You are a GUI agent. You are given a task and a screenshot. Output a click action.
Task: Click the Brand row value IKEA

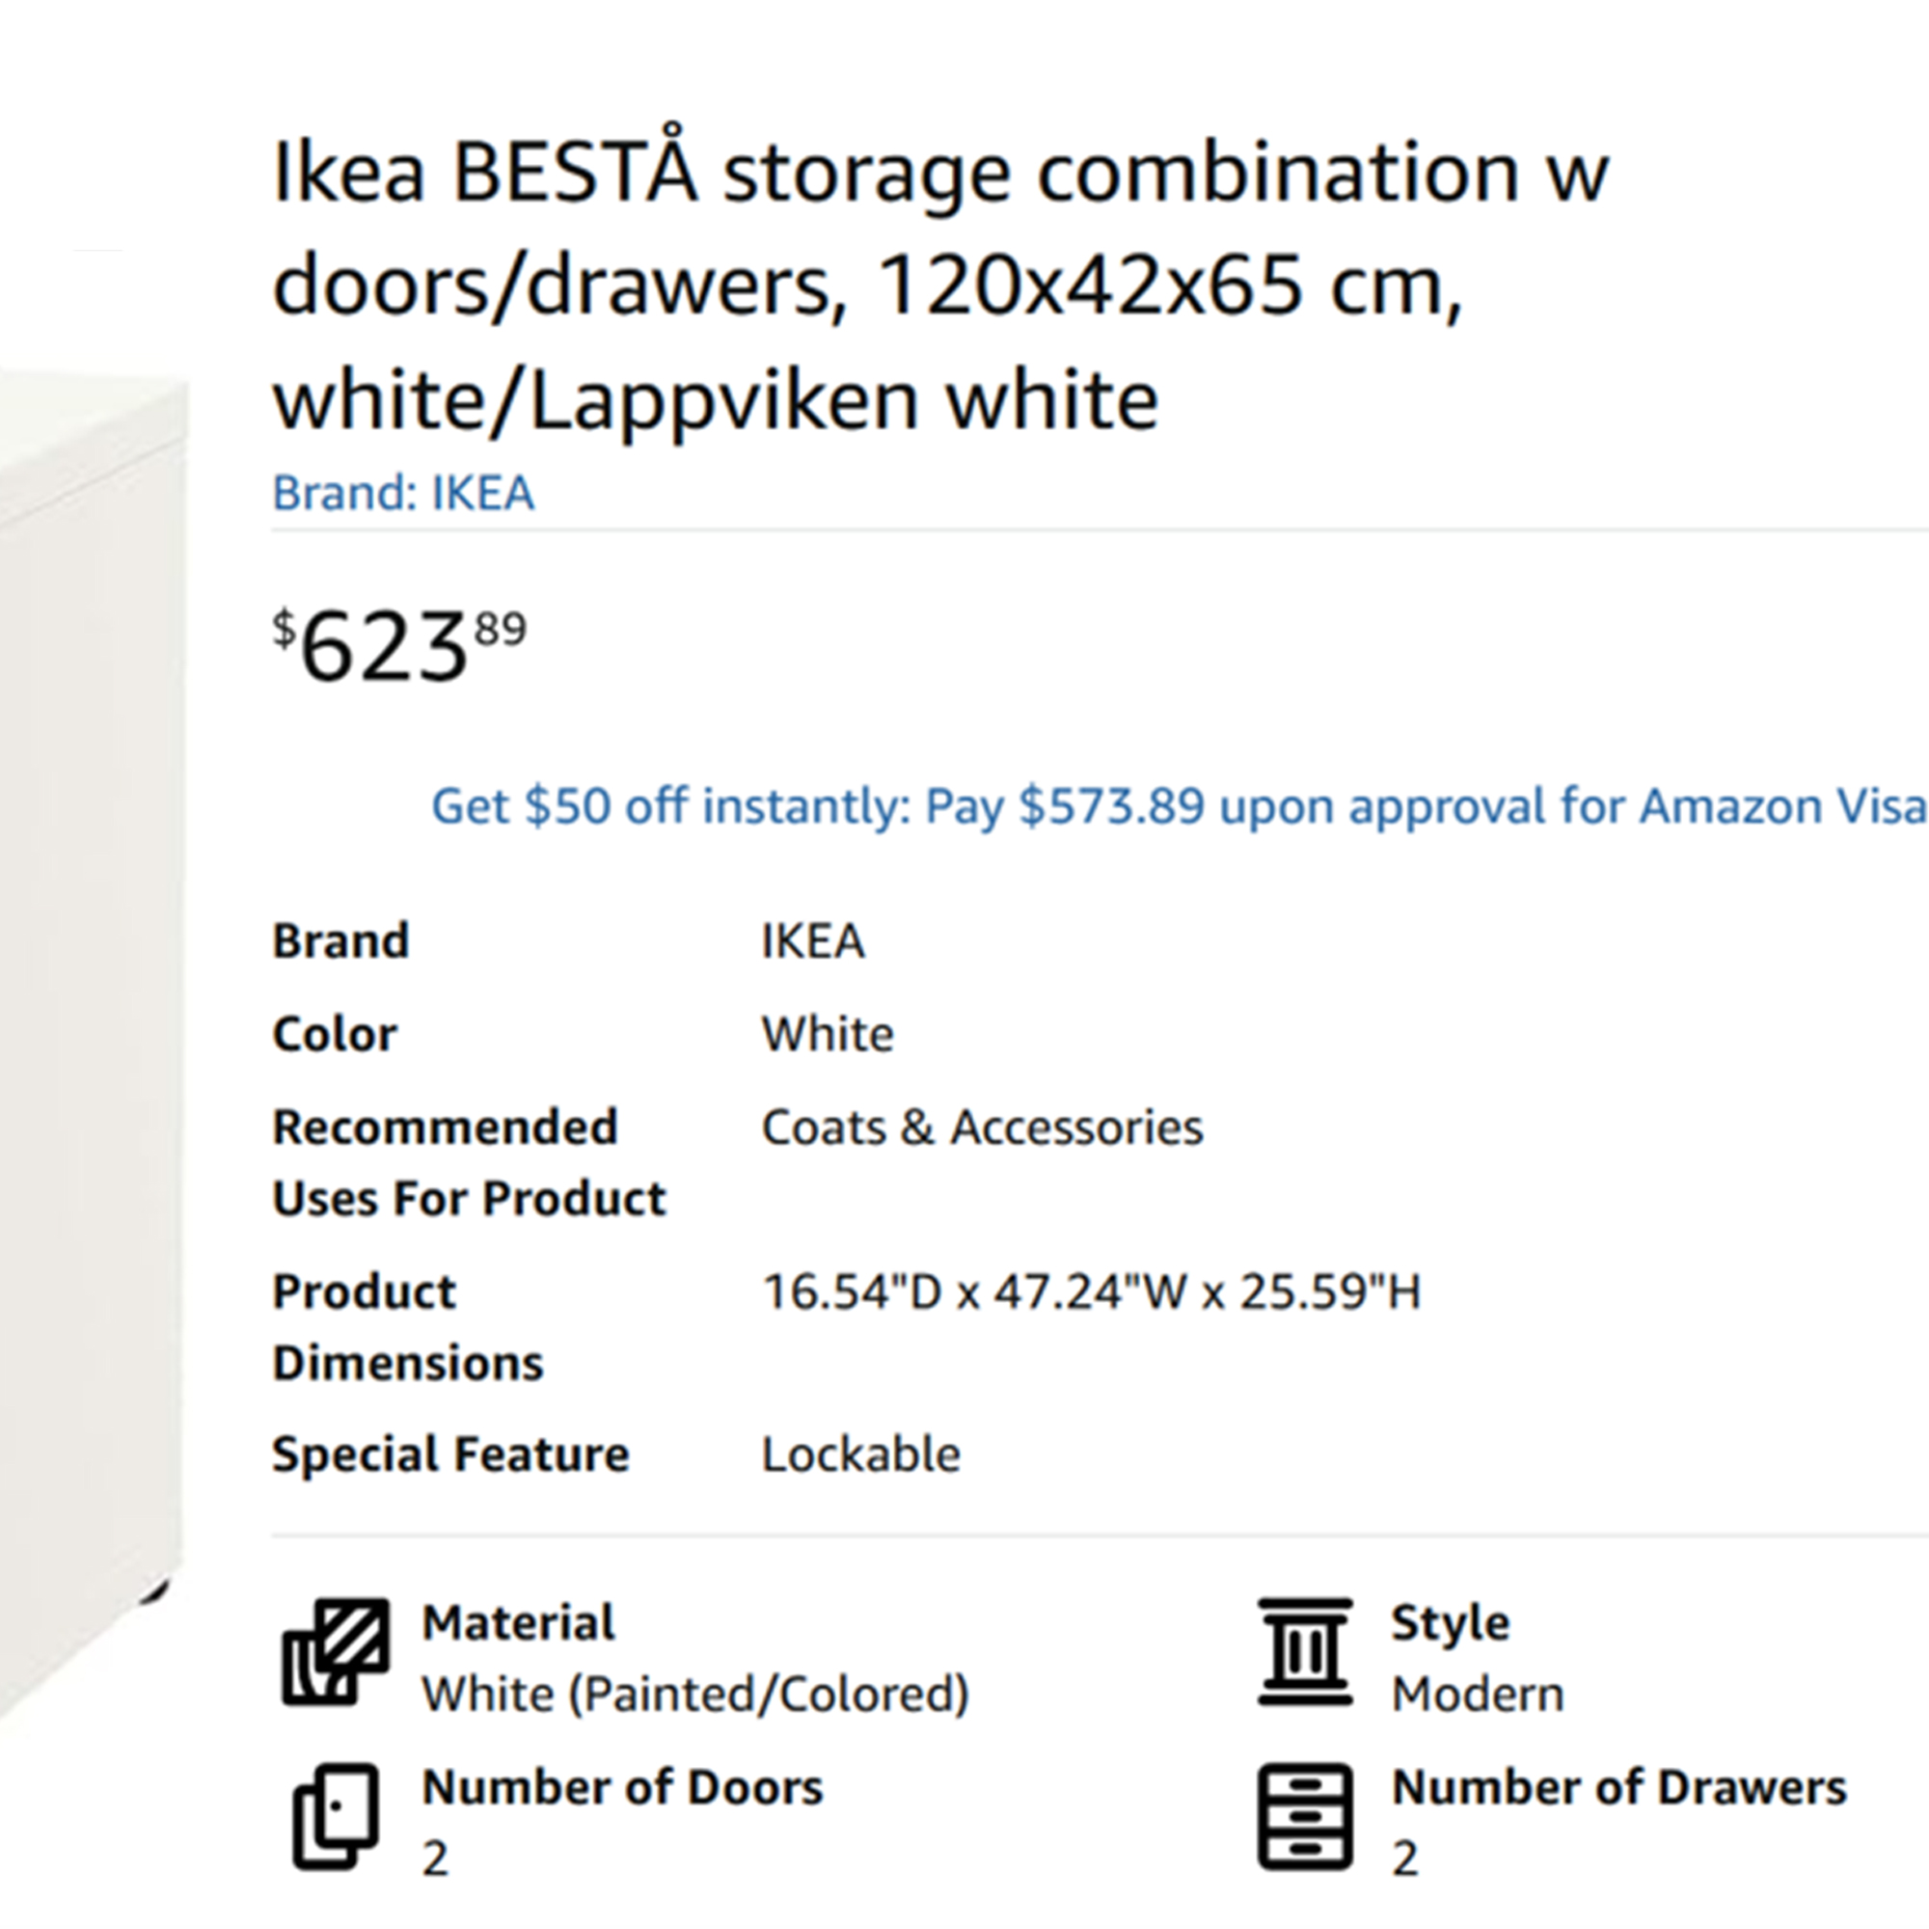tap(813, 941)
